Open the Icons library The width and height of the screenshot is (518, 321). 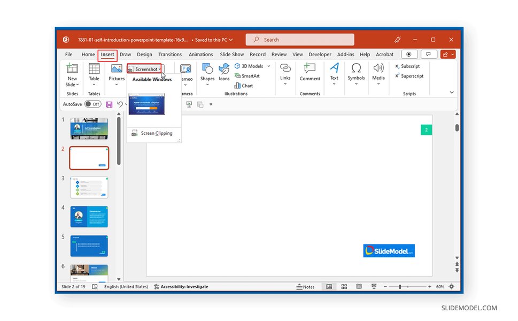224,73
